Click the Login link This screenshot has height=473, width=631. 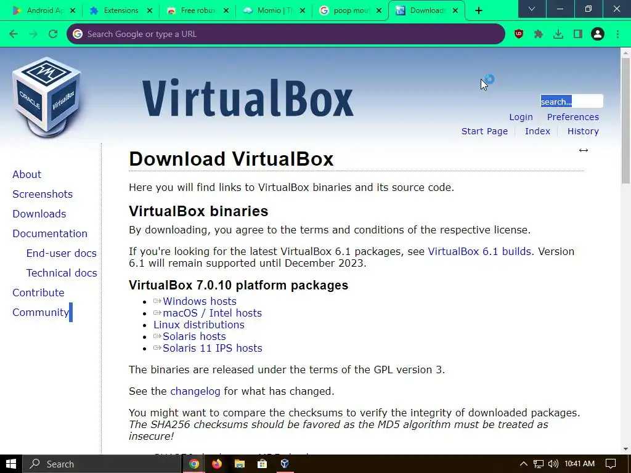[x=521, y=117]
